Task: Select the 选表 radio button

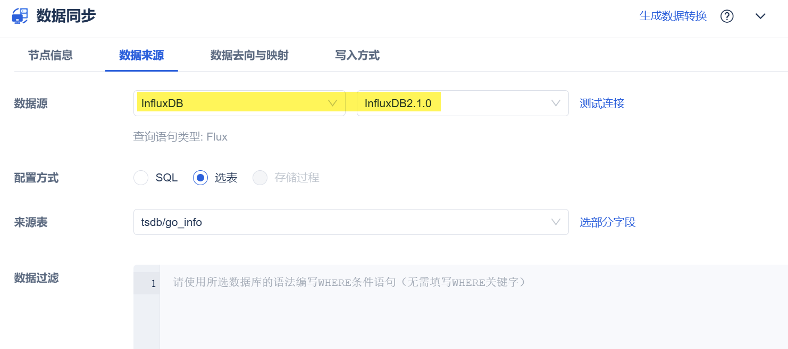Action: pos(200,178)
